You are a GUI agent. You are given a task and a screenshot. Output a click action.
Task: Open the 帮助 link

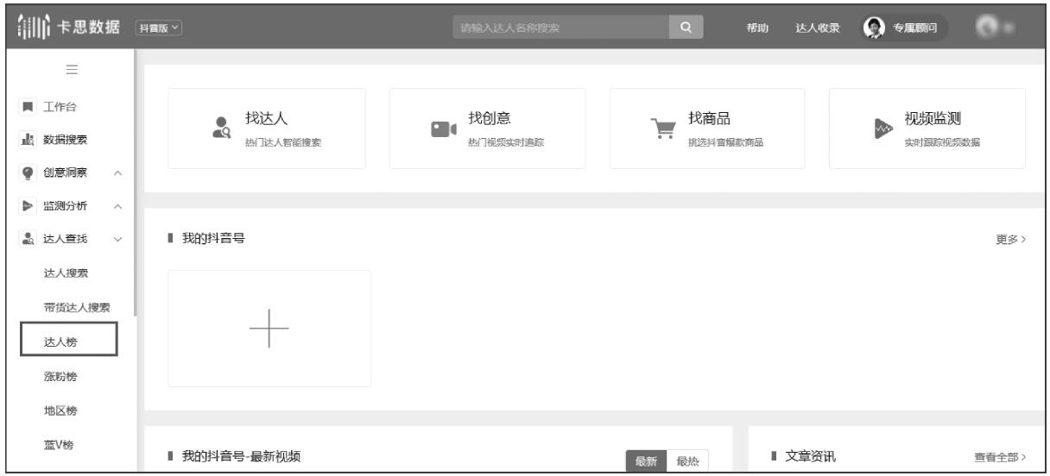757,28
